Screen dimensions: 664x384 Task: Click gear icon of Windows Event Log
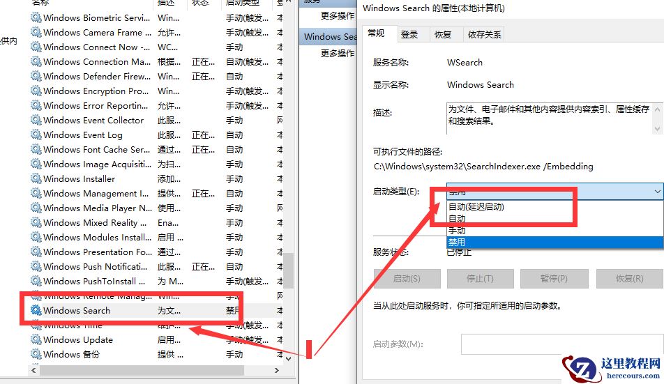coord(36,135)
